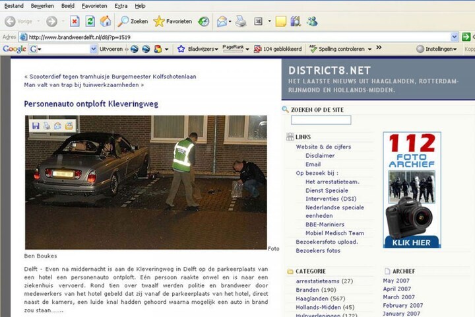Click the yellow note icon
This screenshot has height=317, width=475.
tap(281, 21)
